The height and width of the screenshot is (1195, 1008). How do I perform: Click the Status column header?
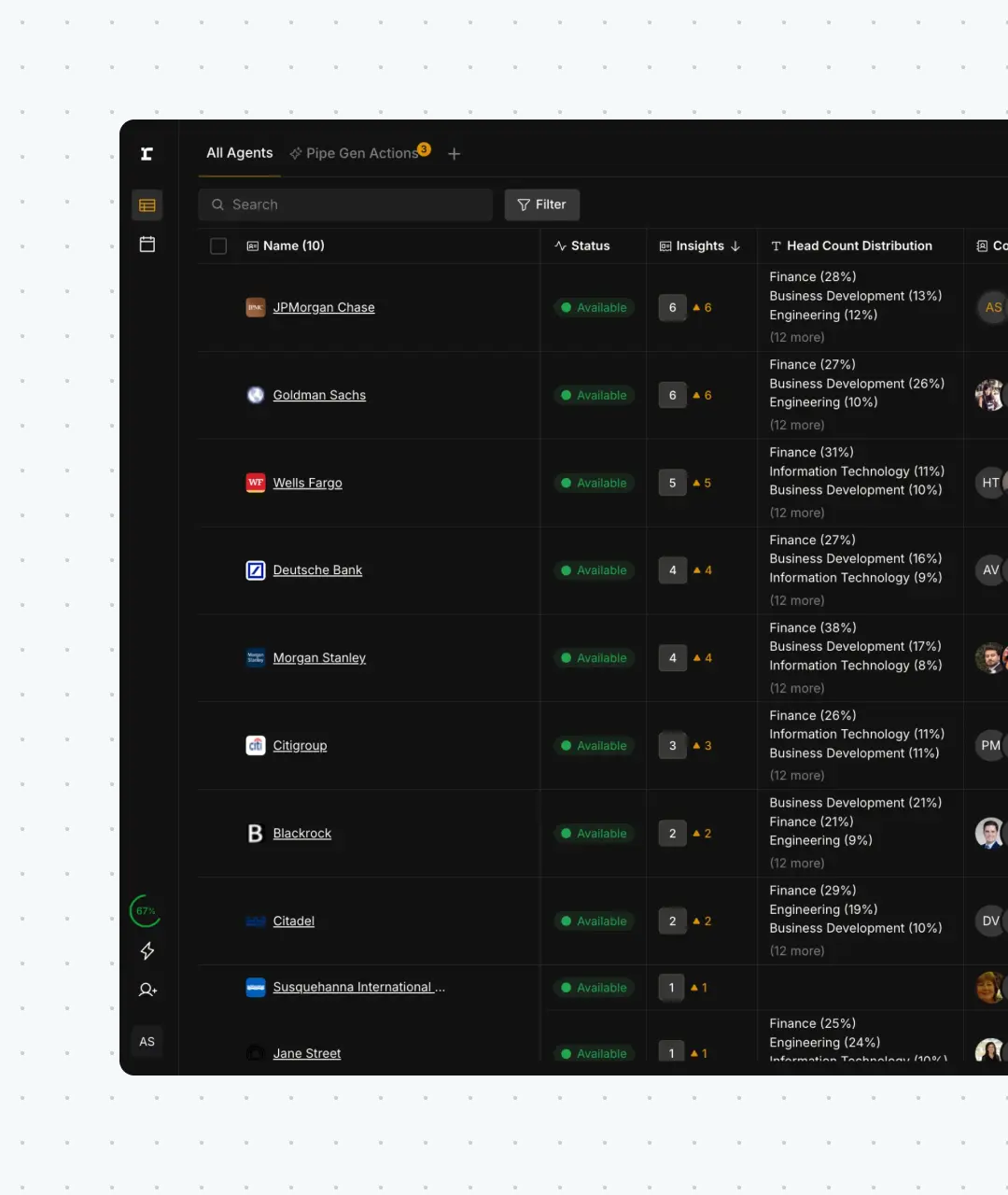[x=582, y=246]
